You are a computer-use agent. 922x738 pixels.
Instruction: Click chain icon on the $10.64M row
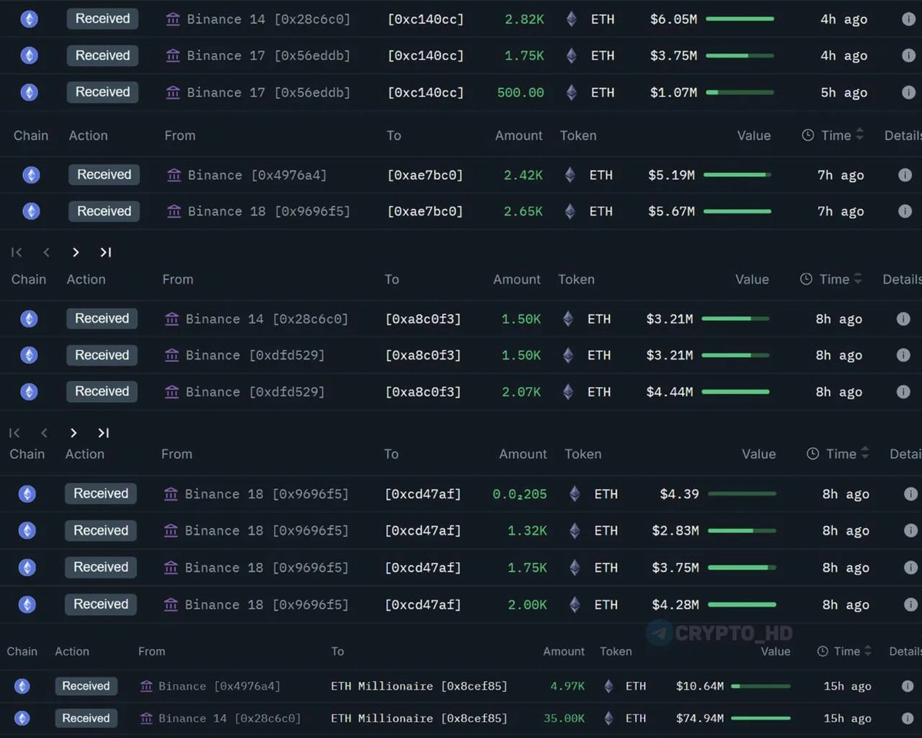pyautogui.click(x=22, y=686)
